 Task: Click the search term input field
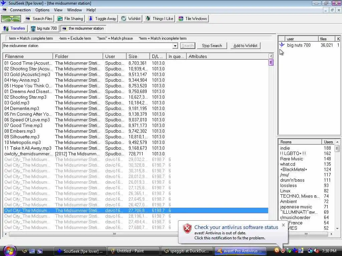[x=88, y=46]
